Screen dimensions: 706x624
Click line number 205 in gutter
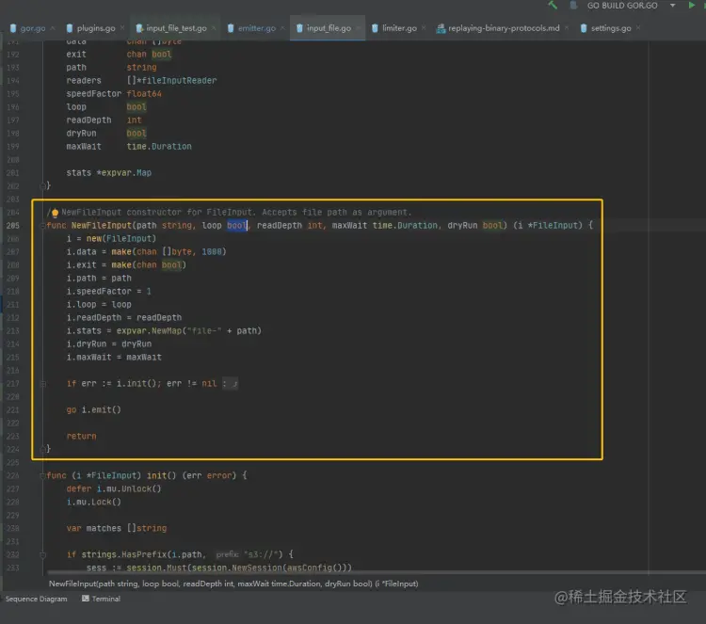pos(12,226)
